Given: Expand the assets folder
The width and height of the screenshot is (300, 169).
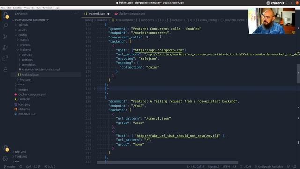Looking at the screenshot, I should (x=22, y=30).
